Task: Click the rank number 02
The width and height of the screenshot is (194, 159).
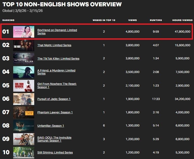Action: [x=6, y=45]
